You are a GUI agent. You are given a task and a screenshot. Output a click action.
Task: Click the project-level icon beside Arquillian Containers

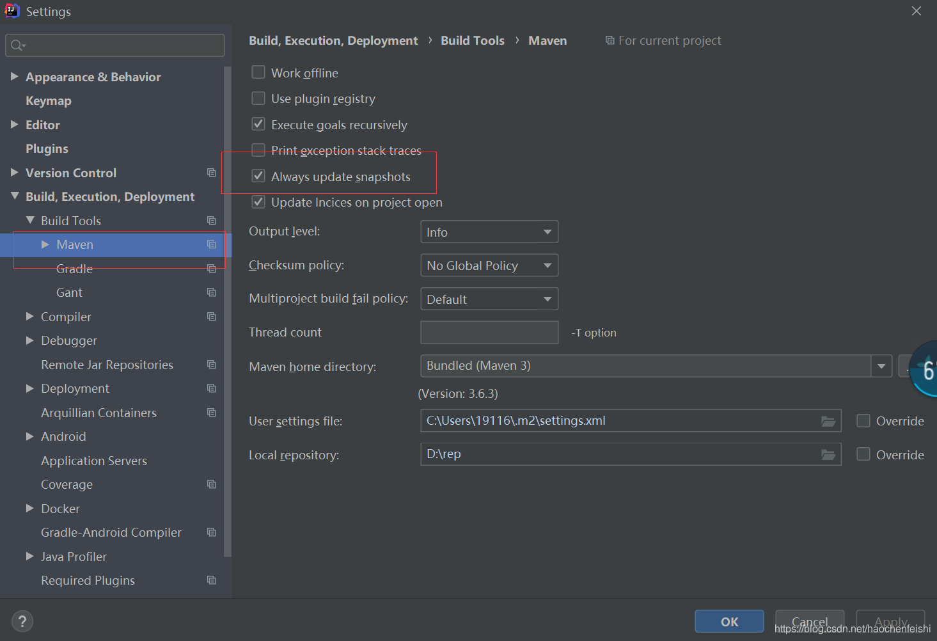coord(212,413)
